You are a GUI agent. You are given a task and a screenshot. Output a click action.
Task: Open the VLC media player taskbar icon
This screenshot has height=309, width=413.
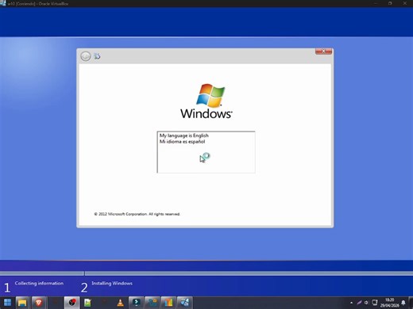pyautogui.click(x=120, y=303)
